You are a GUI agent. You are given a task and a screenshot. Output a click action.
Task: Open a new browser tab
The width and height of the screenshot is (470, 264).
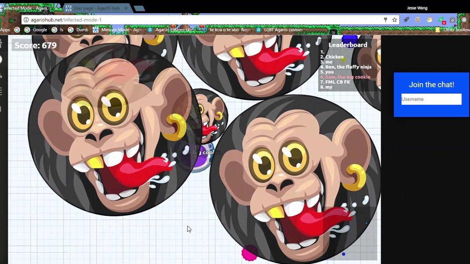[139, 8]
